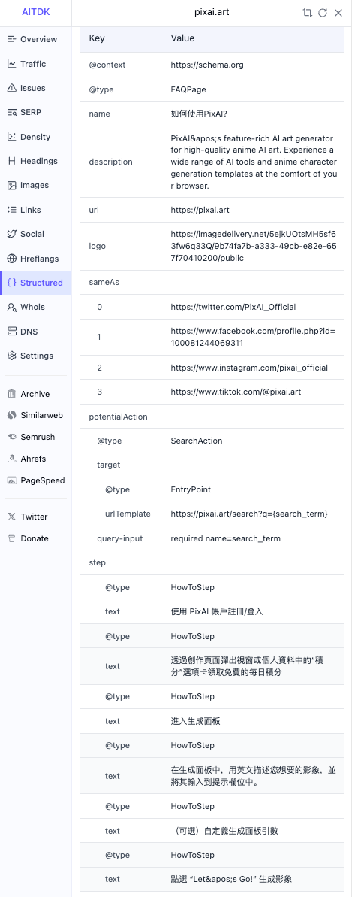Click the facebook.com profile URL value
Viewport: 352px width, 897px height.
(253, 337)
